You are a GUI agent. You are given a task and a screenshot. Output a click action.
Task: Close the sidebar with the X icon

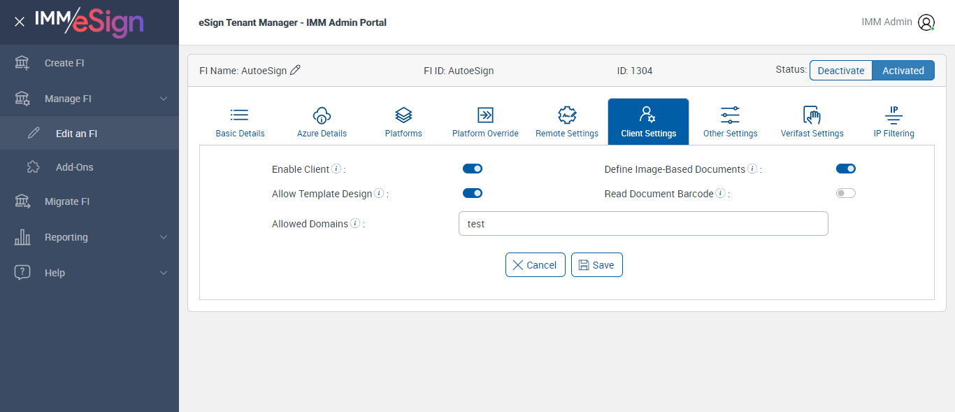coord(20,22)
